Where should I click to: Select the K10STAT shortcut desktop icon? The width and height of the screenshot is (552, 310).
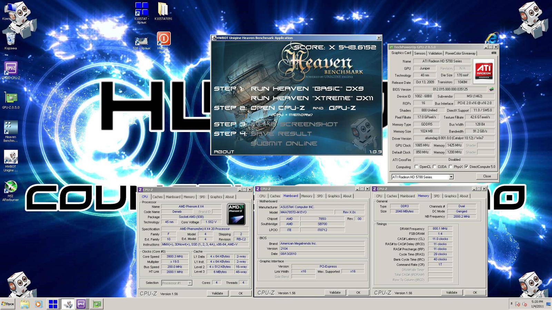[141, 12]
